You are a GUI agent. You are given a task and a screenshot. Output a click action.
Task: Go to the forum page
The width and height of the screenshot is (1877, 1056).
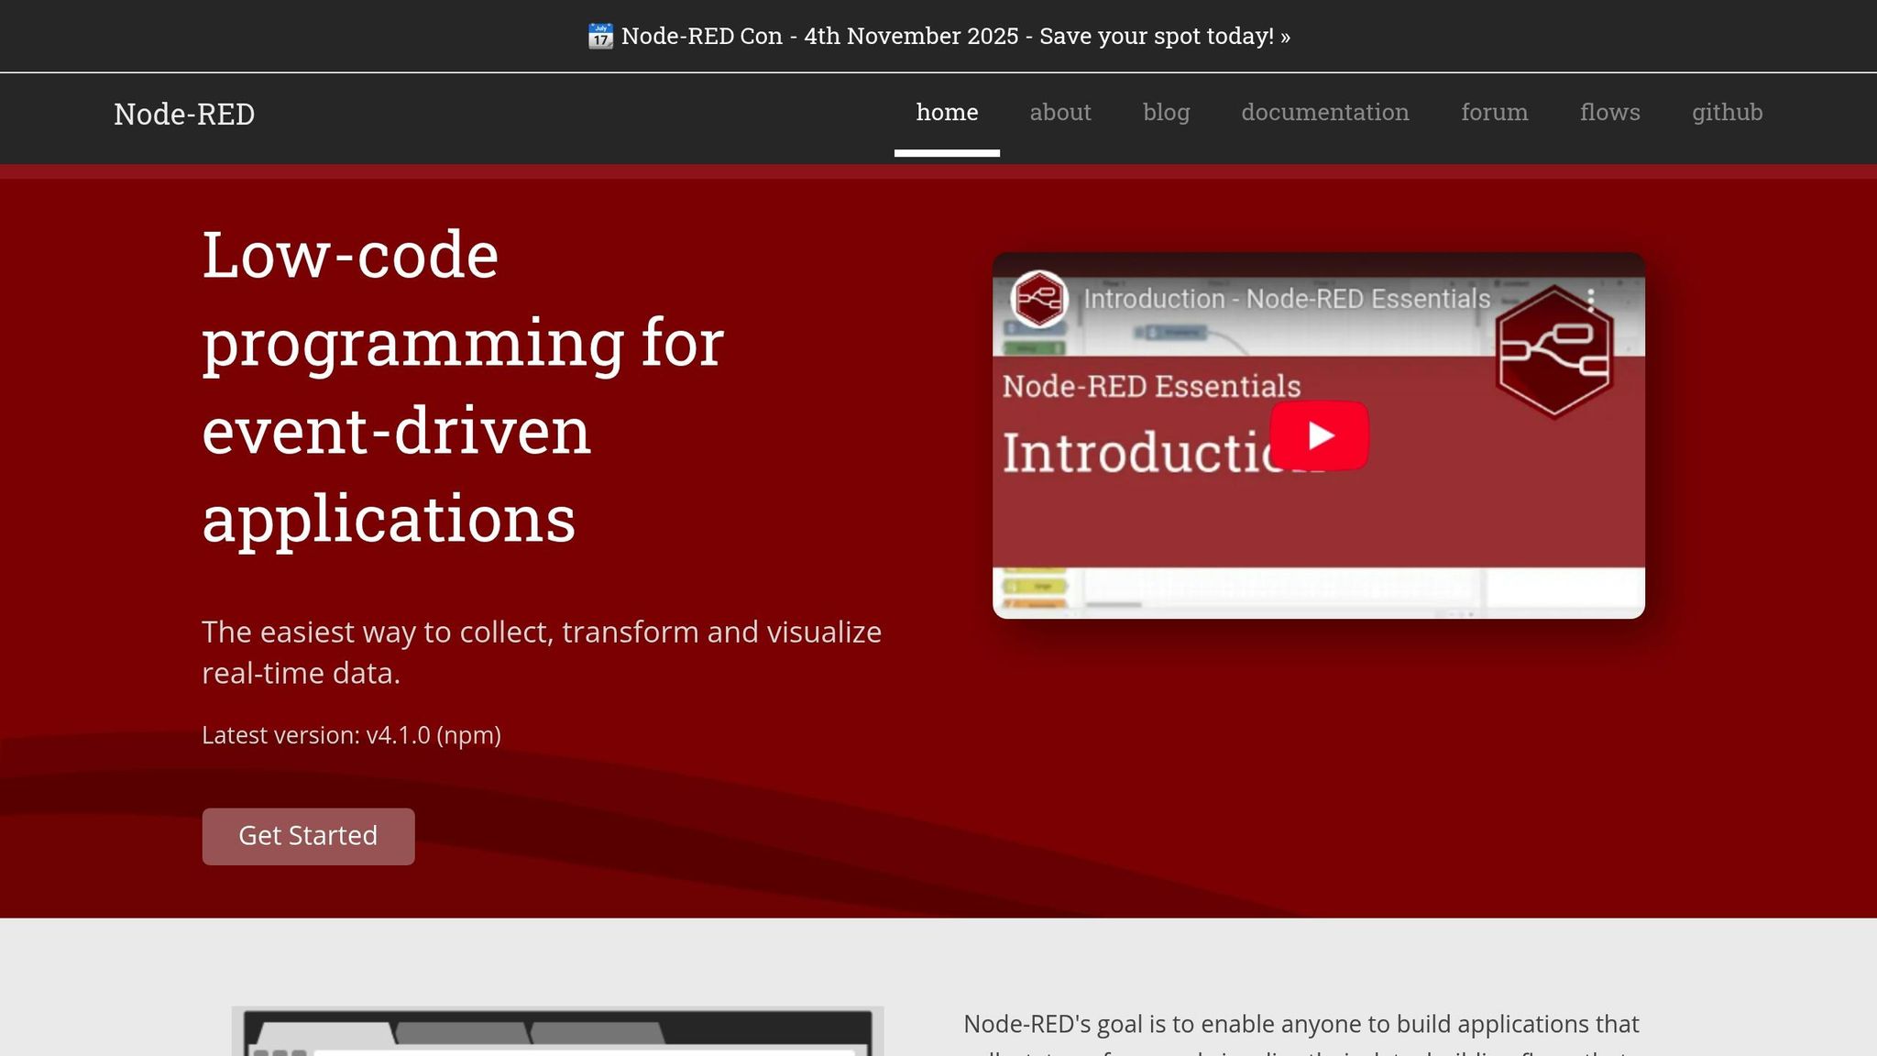tap(1494, 112)
